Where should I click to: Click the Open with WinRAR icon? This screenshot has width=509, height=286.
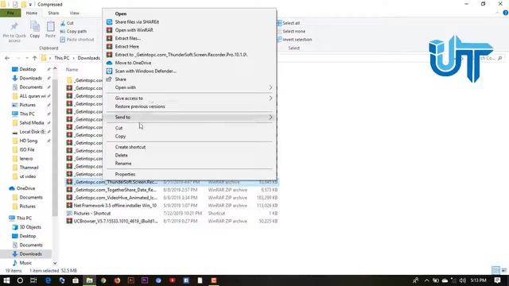point(110,30)
